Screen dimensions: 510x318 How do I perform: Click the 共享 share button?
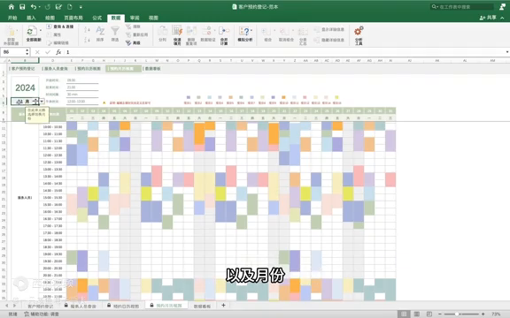coord(488,18)
